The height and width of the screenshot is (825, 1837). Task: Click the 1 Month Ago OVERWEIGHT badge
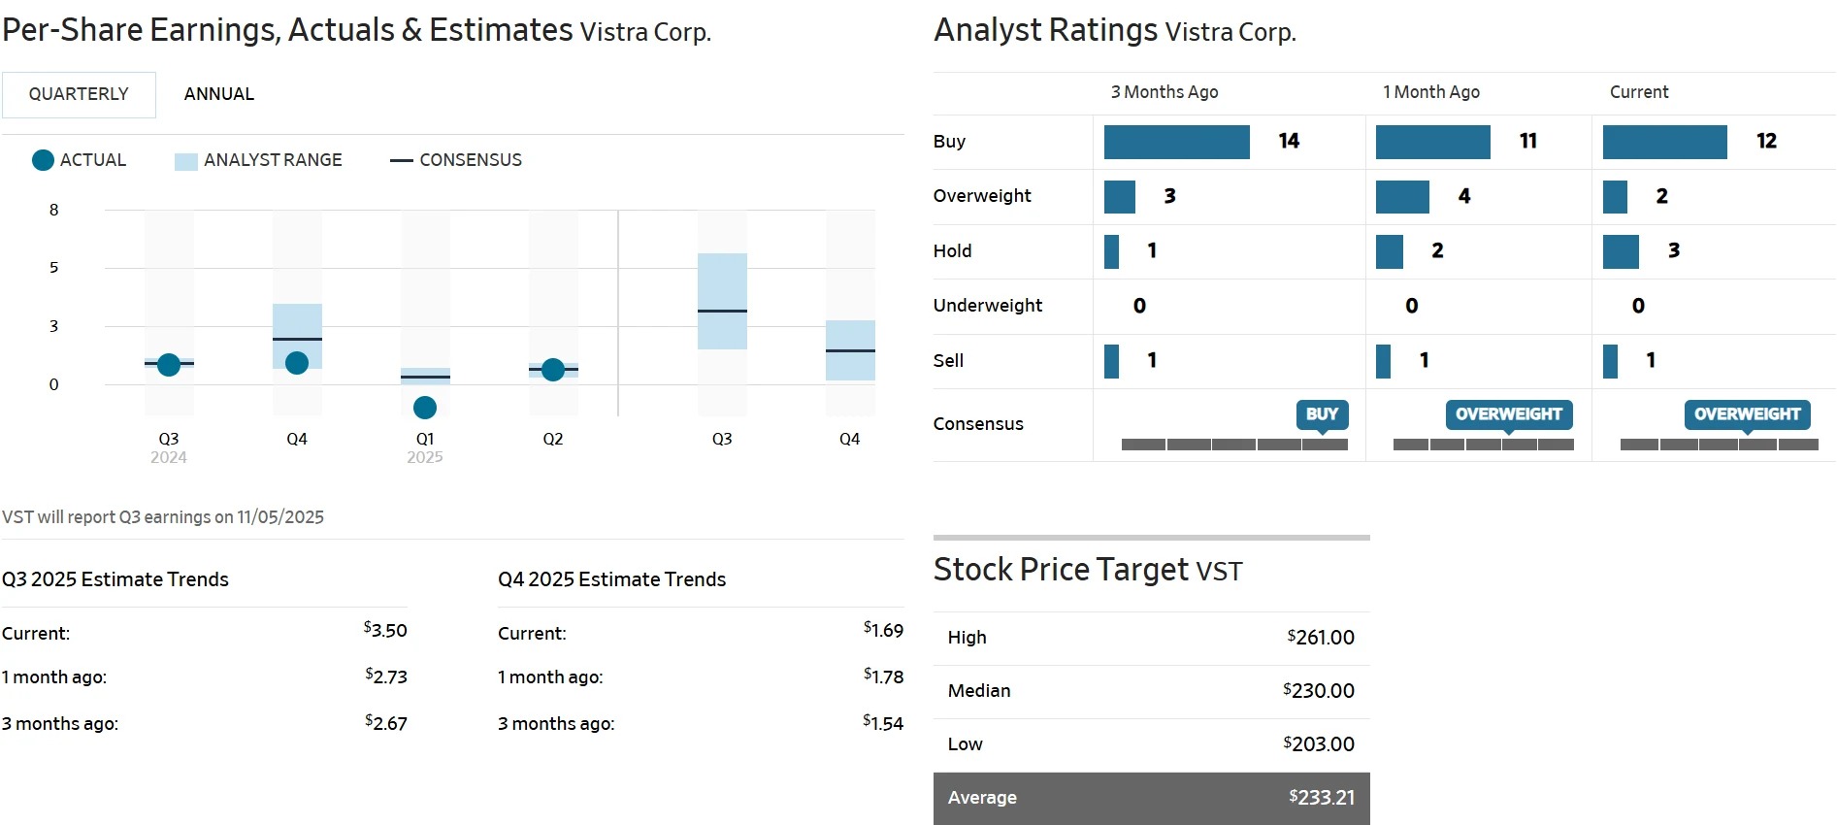1508,414
